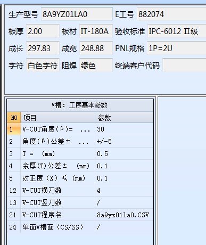This screenshot has height=245, width=206.
Task: Click the E工号 field 882074
Action: point(171,14)
